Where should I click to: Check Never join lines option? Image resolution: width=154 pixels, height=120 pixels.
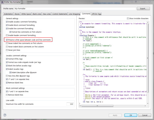coord(7,50)
